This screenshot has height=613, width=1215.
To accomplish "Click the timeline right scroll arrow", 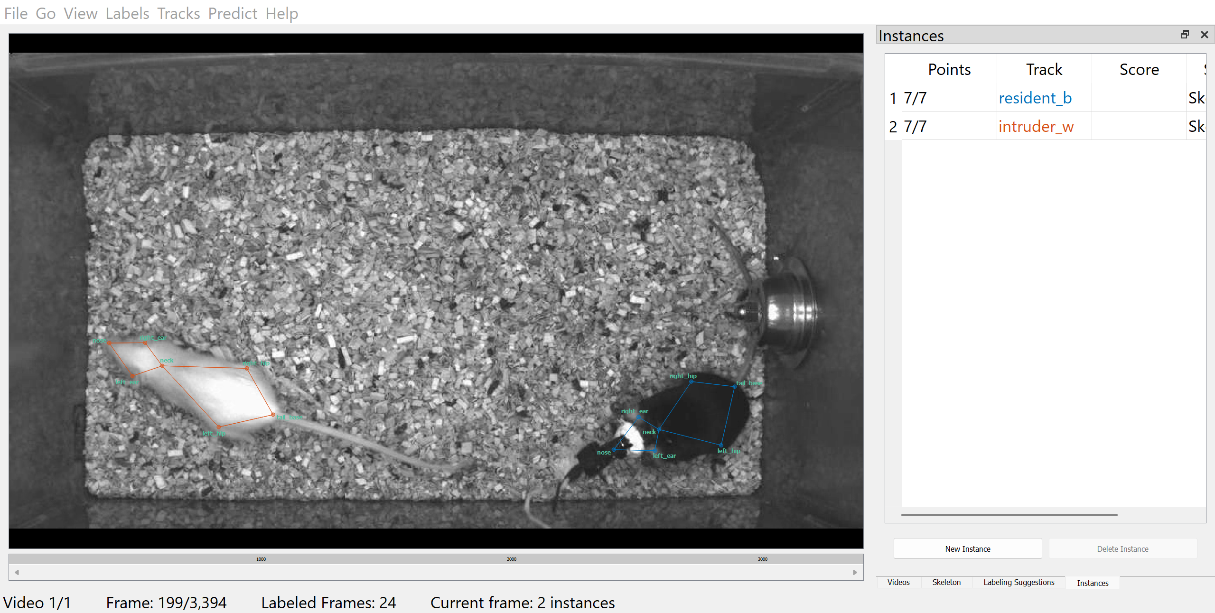I will pos(855,572).
